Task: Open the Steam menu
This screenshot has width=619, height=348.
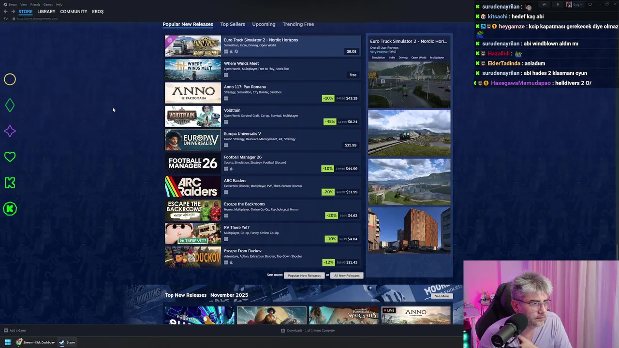Action: pyautogui.click(x=13, y=4)
